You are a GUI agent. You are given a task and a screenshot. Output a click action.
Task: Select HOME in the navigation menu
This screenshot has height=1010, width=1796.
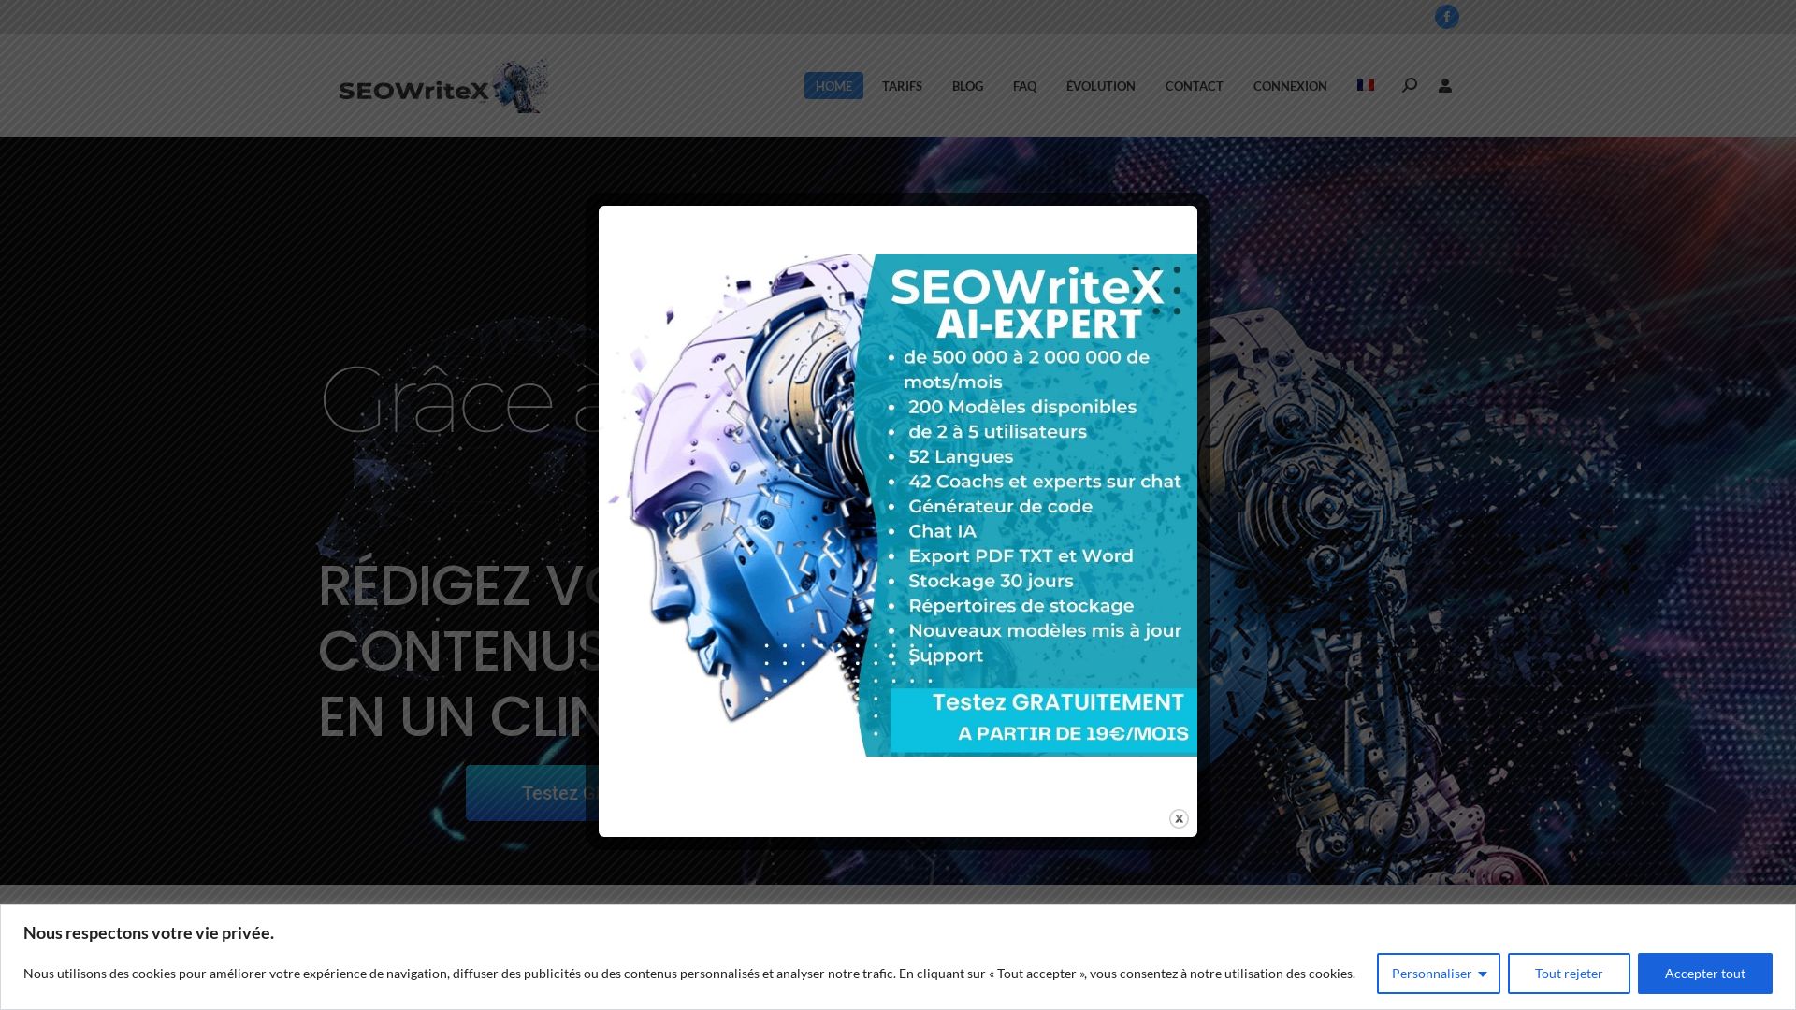[x=833, y=85]
